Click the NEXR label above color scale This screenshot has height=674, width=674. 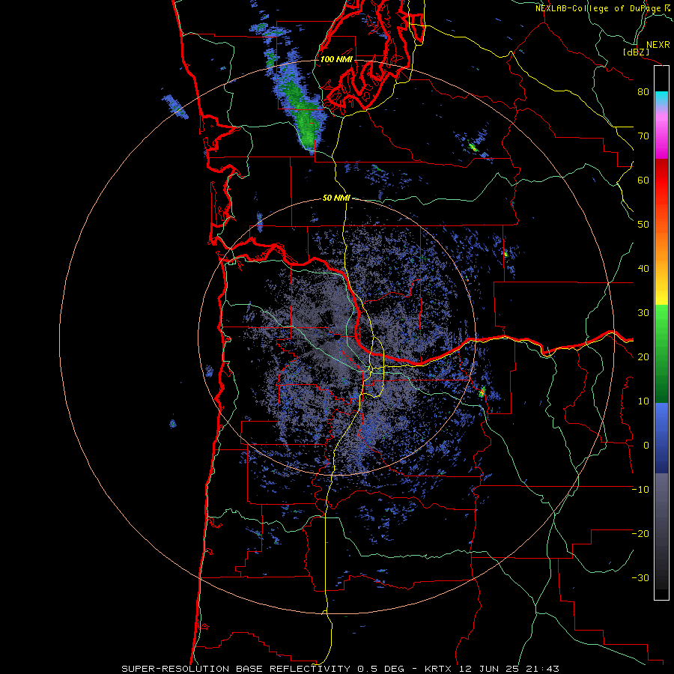pyautogui.click(x=658, y=45)
